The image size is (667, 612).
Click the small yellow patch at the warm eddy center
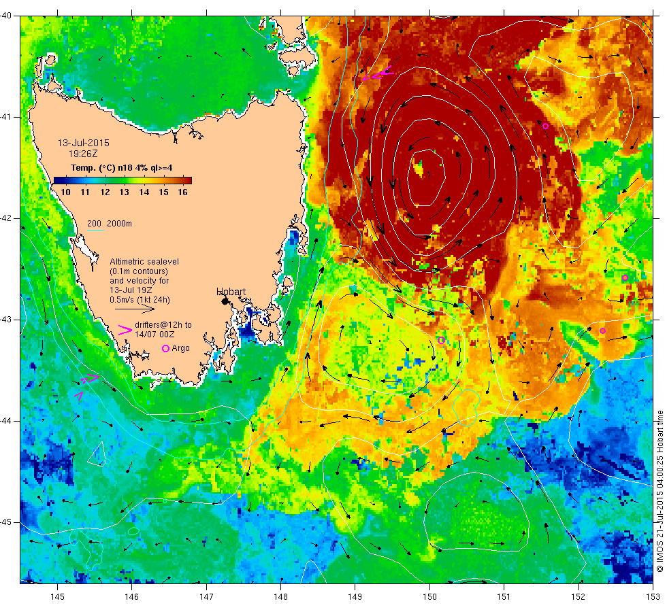[x=419, y=169]
